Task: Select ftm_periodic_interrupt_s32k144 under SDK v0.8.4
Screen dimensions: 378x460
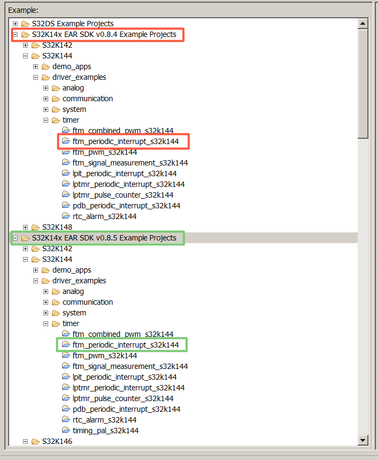Action: (125, 141)
